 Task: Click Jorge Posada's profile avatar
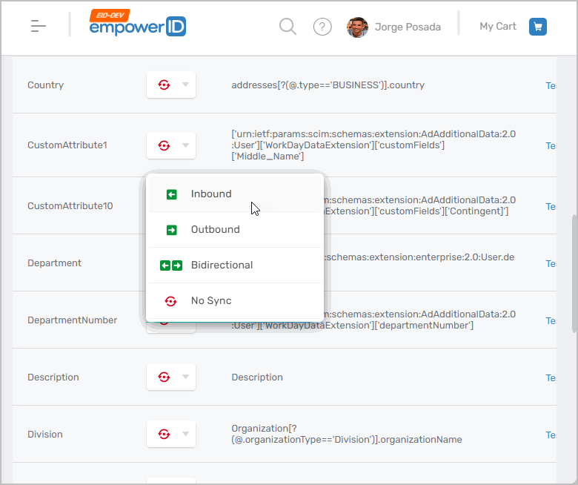tap(357, 27)
